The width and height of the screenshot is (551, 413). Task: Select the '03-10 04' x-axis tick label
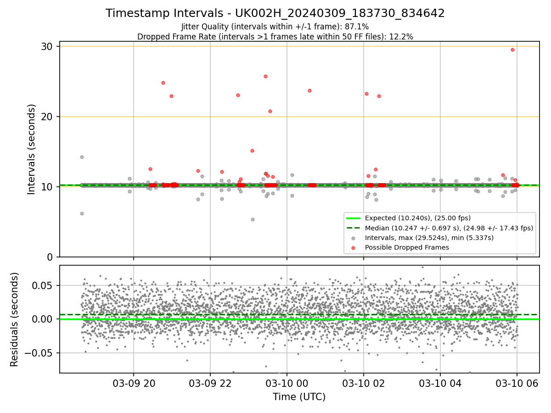point(440,383)
